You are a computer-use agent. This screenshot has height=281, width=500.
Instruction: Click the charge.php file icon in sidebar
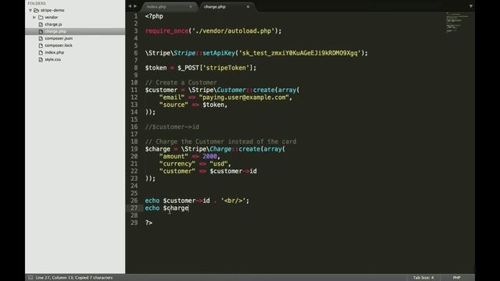pyautogui.click(x=41, y=31)
